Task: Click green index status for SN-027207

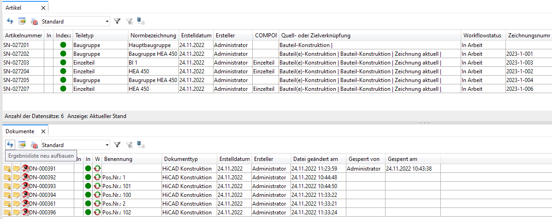Action: pyautogui.click(x=63, y=89)
